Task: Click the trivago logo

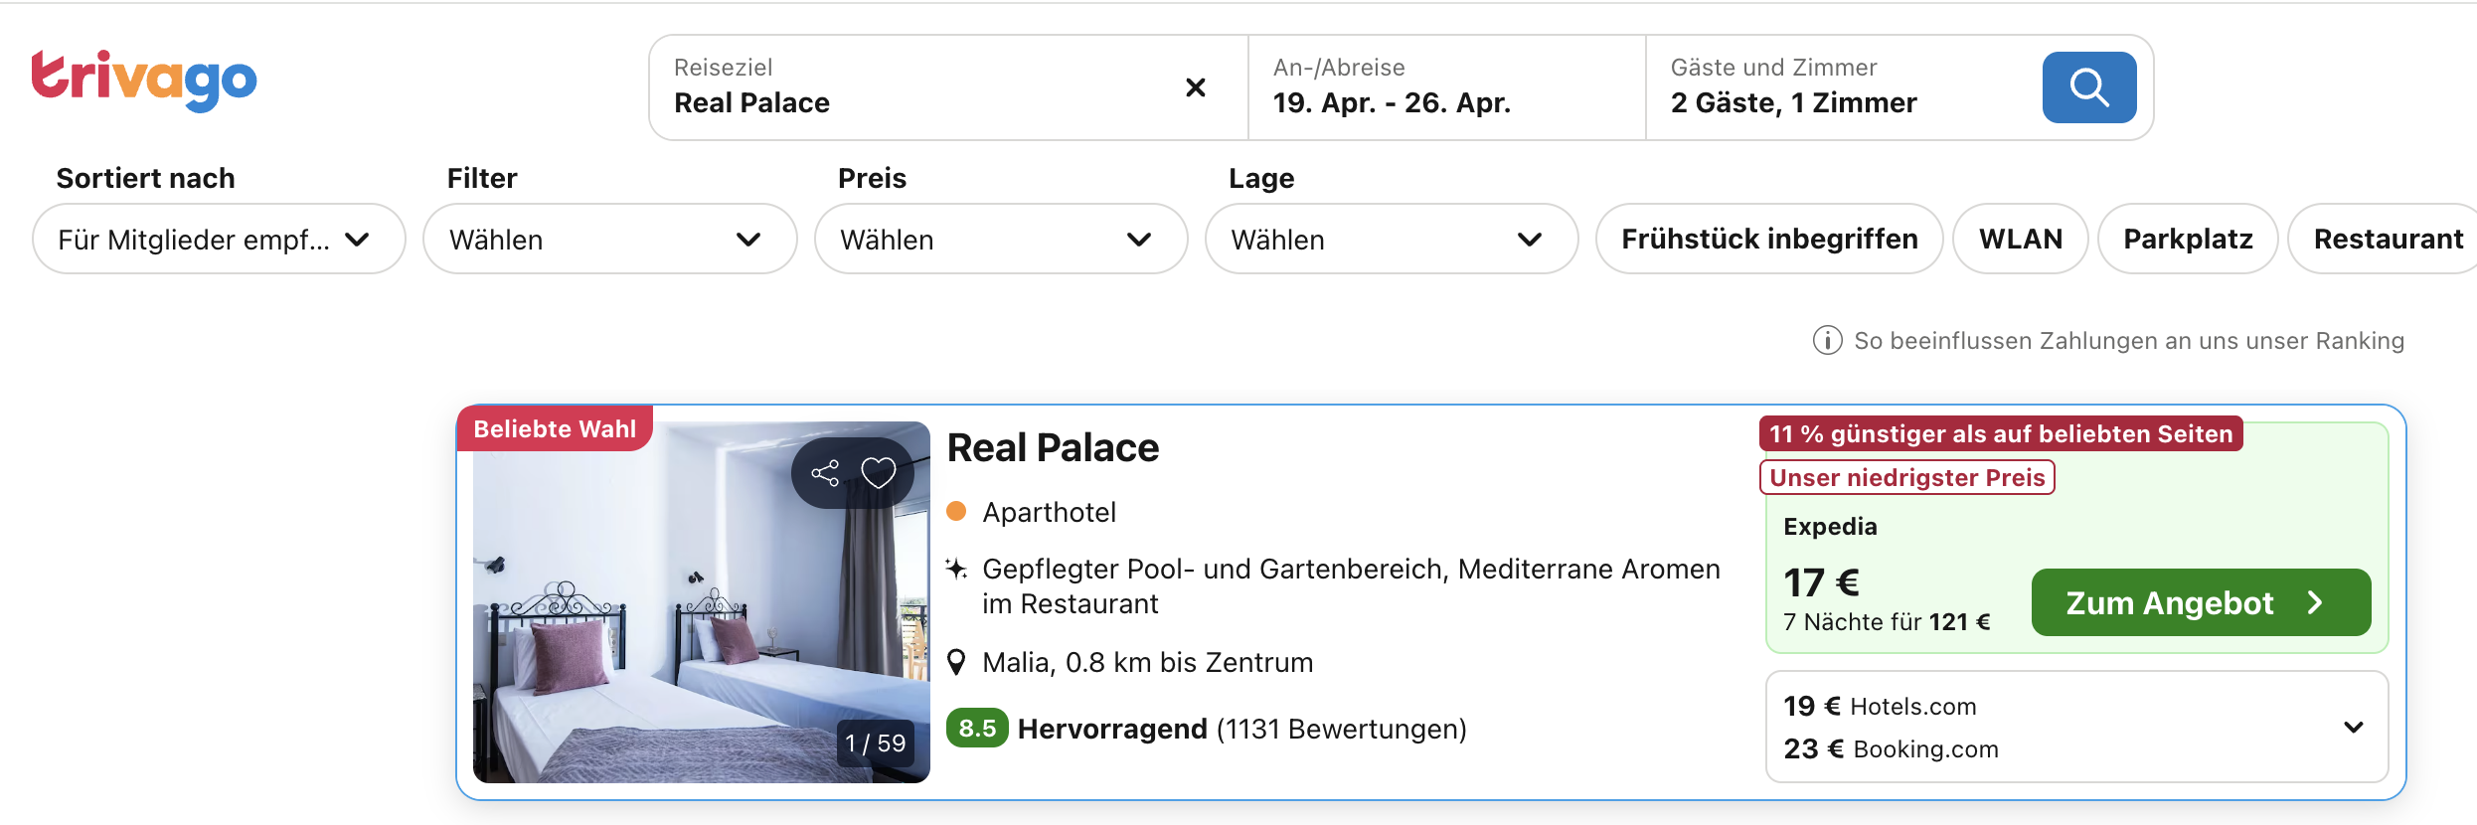Action: point(144,80)
